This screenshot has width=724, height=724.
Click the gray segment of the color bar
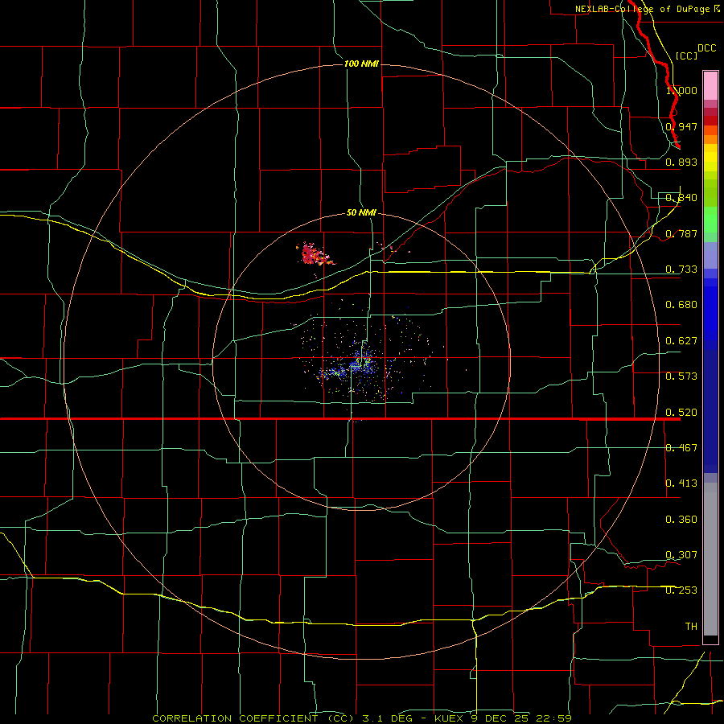[x=710, y=559]
